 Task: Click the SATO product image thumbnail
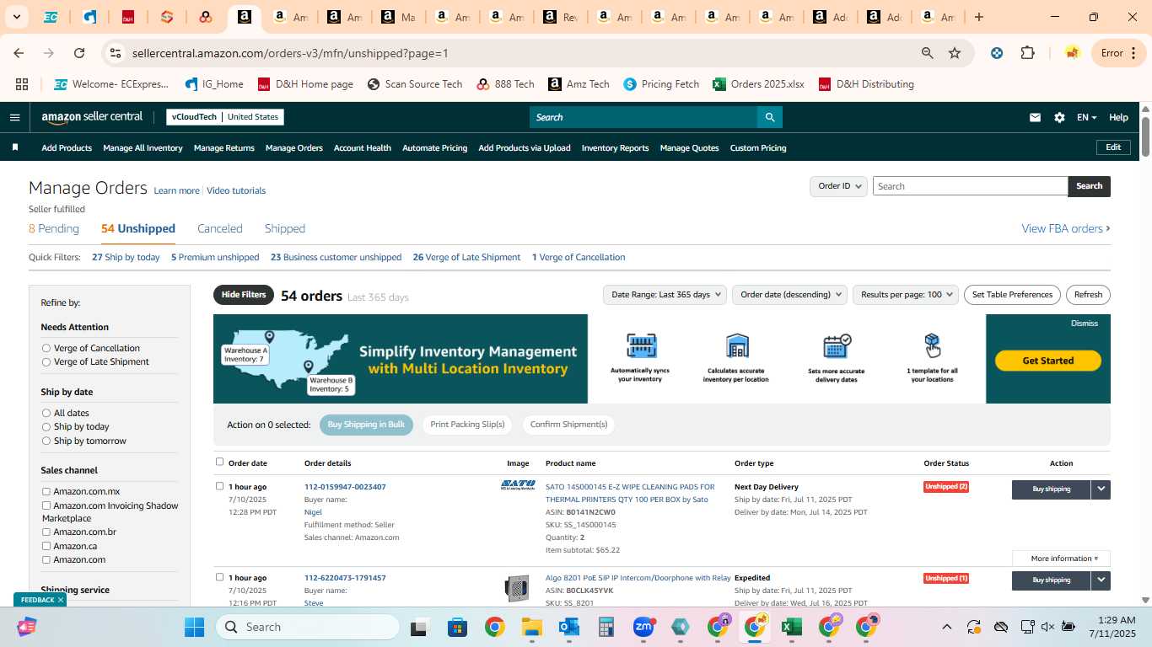518,485
